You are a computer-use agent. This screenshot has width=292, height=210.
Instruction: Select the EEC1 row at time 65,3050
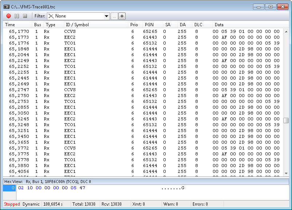pyautogui.click(x=143, y=113)
